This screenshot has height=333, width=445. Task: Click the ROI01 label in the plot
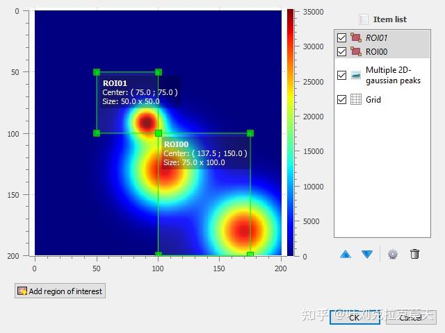[115, 83]
